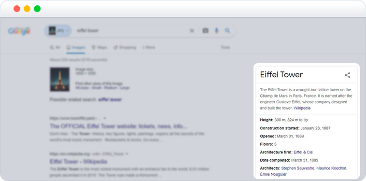366x181 pixels.
Task: Switch to the All tab
Action: [x=55, y=47]
